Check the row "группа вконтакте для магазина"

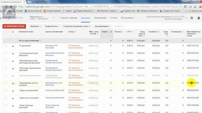click(x=6, y=53)
